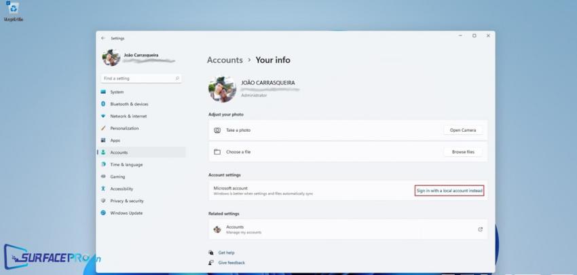This screenshot has height=275, width=577.
Task: Click the Windows Update icon
Action: click(103, 213)
